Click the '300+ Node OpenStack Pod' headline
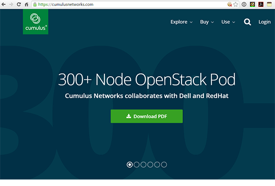Screen dimensions: 275x186 147,79
